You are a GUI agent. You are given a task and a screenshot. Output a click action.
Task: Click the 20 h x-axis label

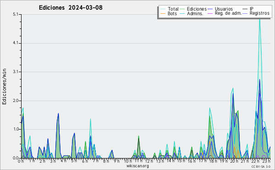click(234, 161)
